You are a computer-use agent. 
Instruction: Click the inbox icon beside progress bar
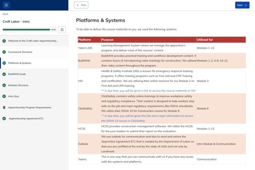[x=62, y=30]
